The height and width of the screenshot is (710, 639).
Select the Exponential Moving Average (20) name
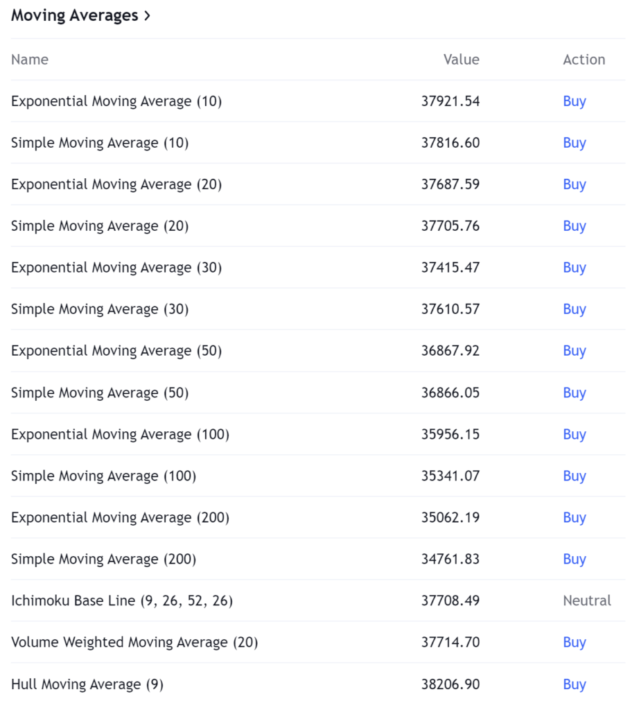[116, 184]
